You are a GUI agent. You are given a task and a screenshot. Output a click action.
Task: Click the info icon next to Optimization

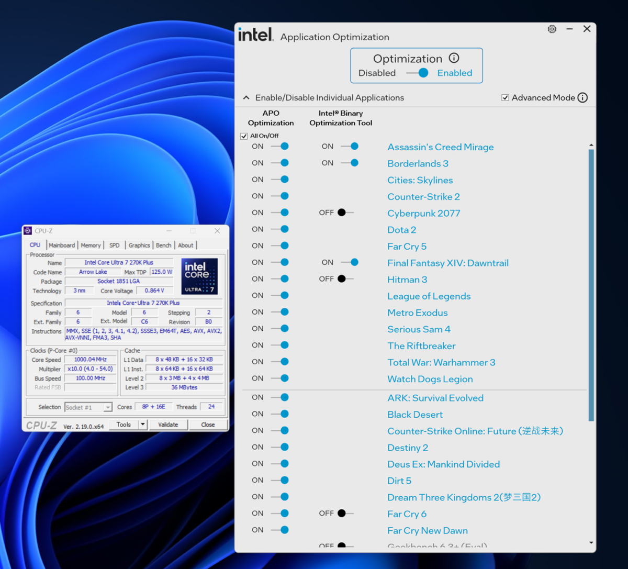pyautogui.click(x=454, y=58)
